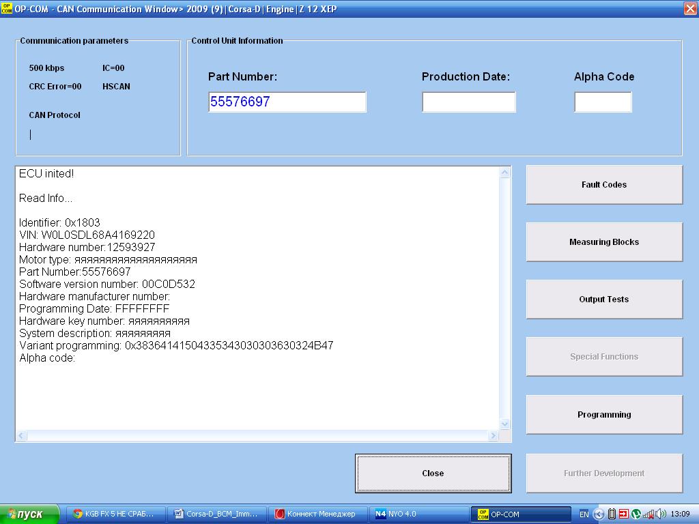
Task: Click the "IC=00" communication parameter
Action: (x=113, y=68)
